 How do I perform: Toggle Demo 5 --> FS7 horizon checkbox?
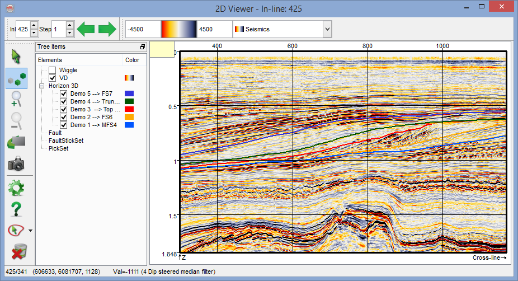64,94
